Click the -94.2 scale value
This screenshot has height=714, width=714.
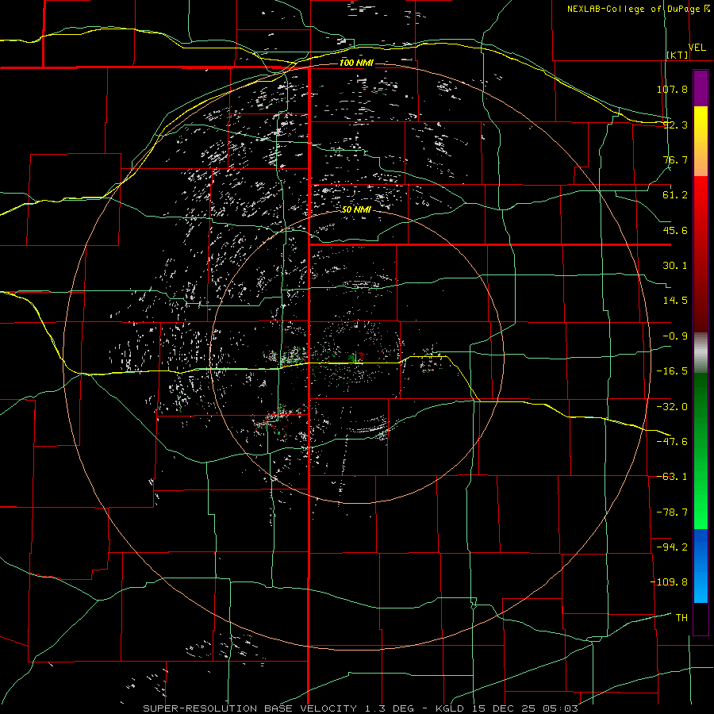coord(672,547)
